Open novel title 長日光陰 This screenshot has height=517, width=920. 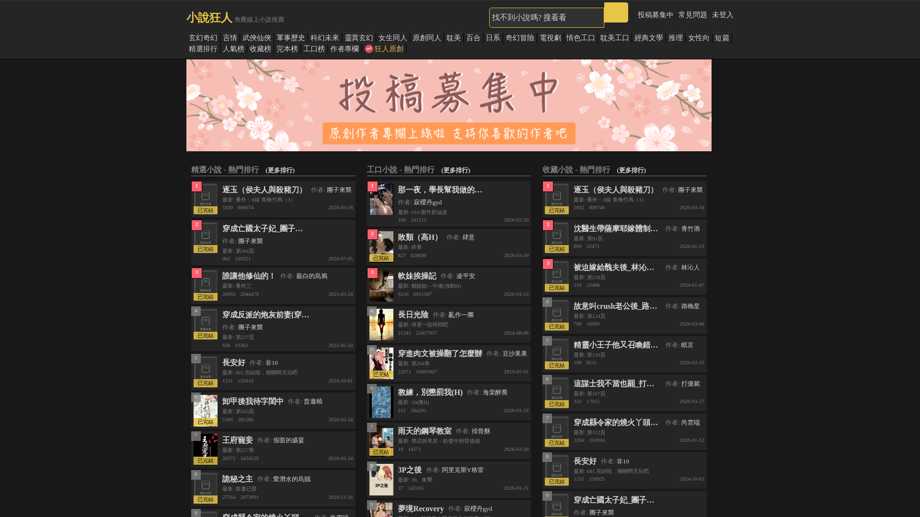tap(413, 315)
